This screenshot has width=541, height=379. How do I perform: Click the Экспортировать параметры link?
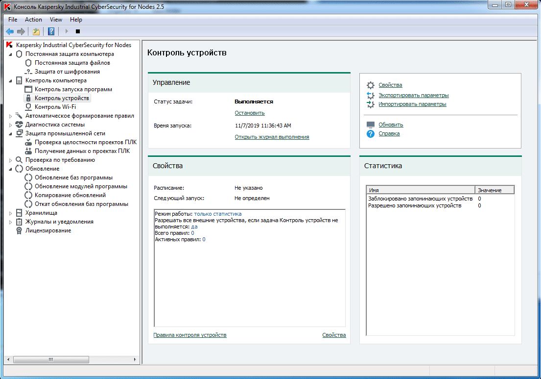pyautogui.click(x=413, y=95)
